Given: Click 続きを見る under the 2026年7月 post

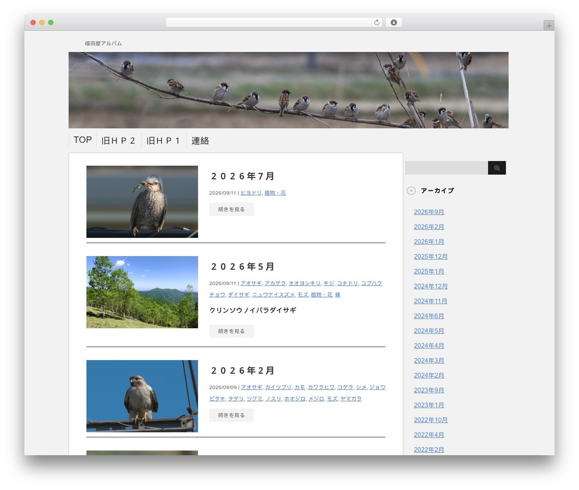Looking at the screenshot, I should pos(231,209).
